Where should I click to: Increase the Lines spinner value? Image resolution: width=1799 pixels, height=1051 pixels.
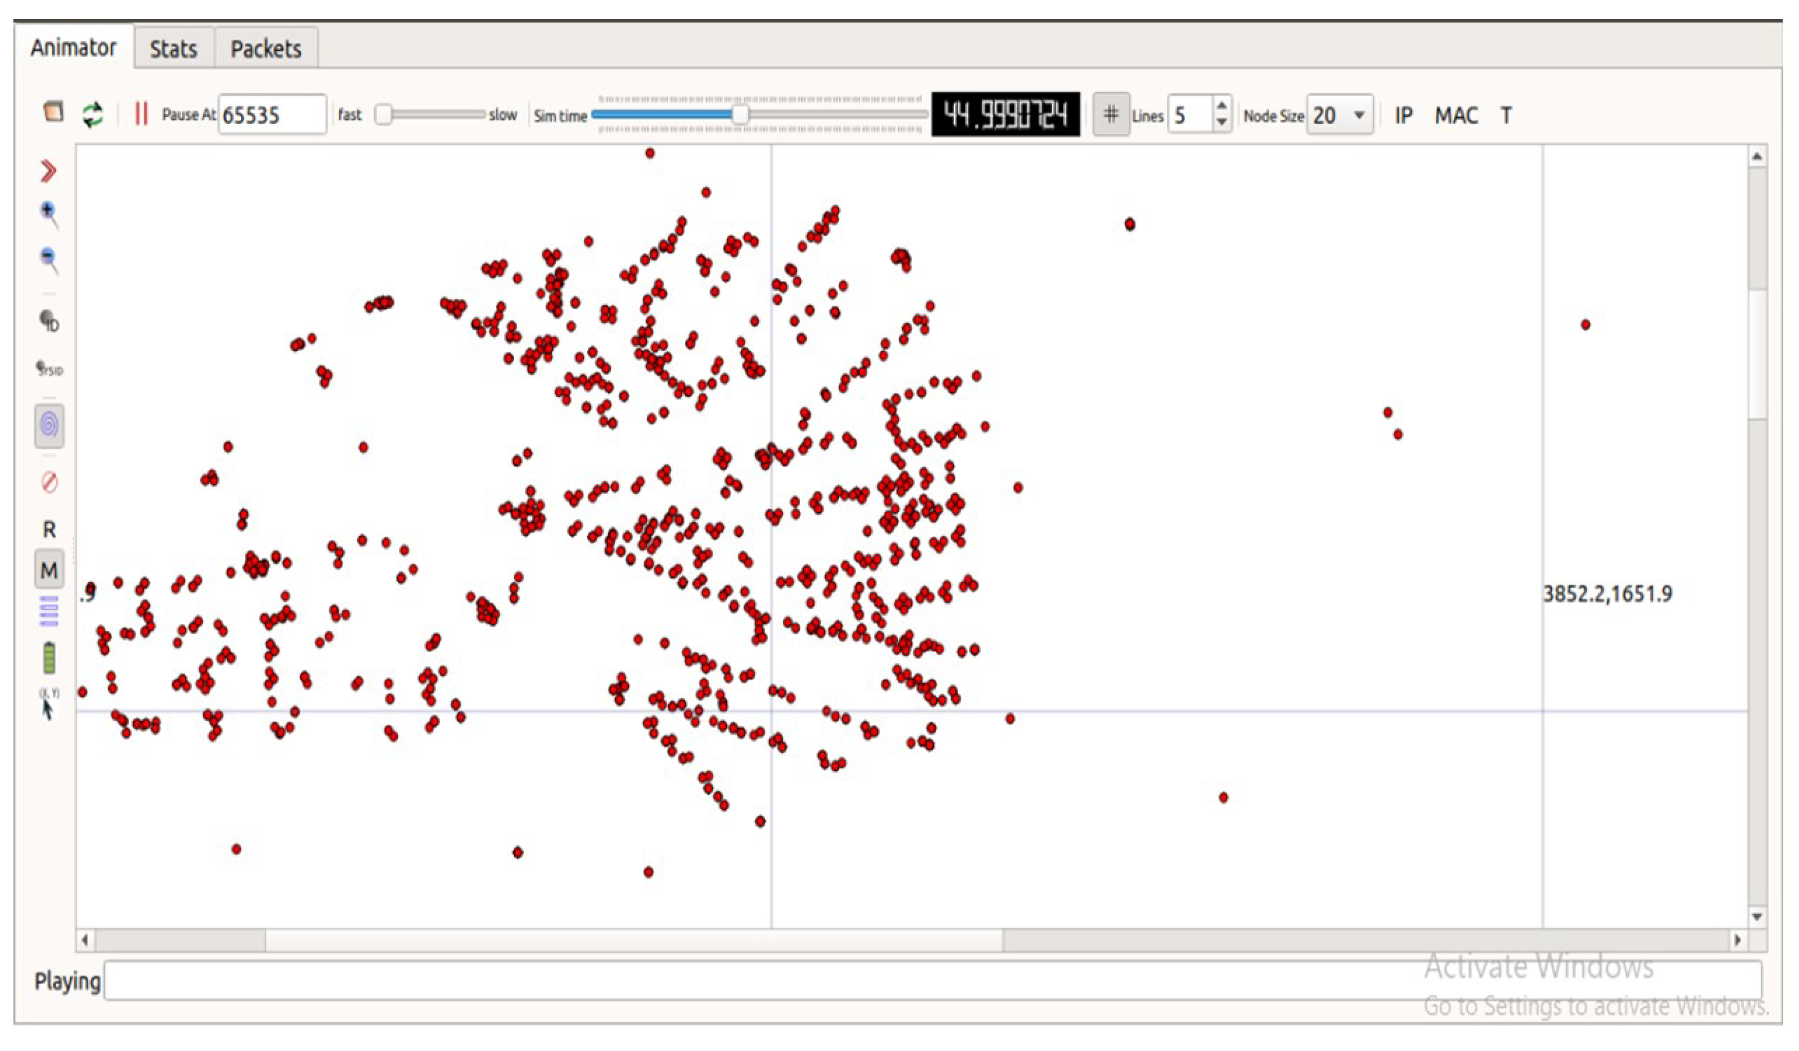(x=1222, y=106)
